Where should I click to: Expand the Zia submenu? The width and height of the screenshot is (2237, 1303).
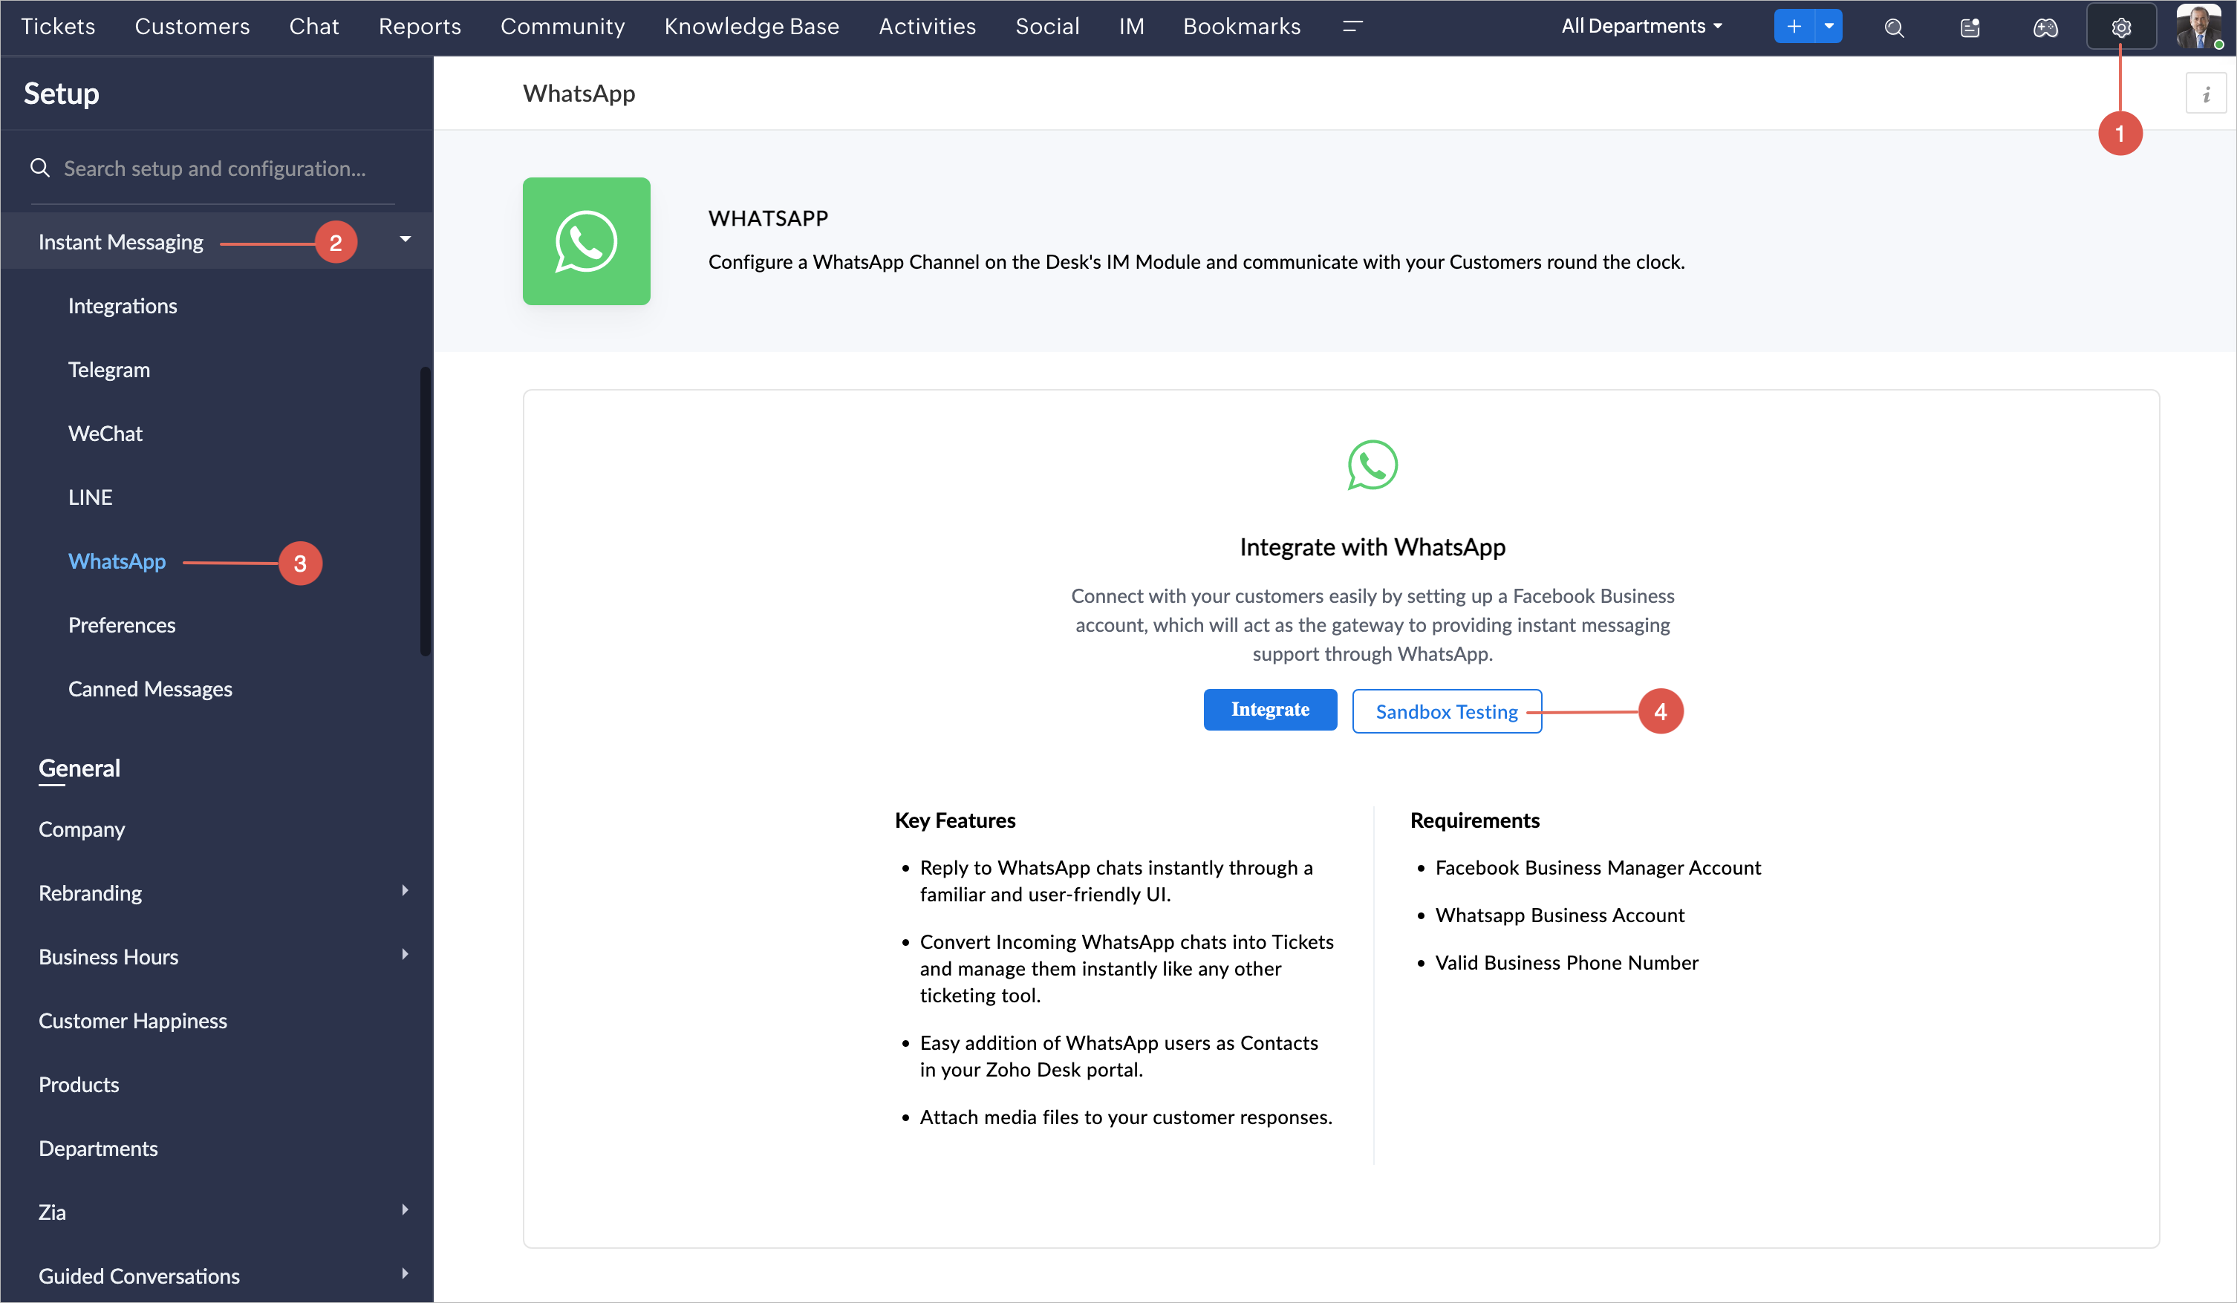405,1209
